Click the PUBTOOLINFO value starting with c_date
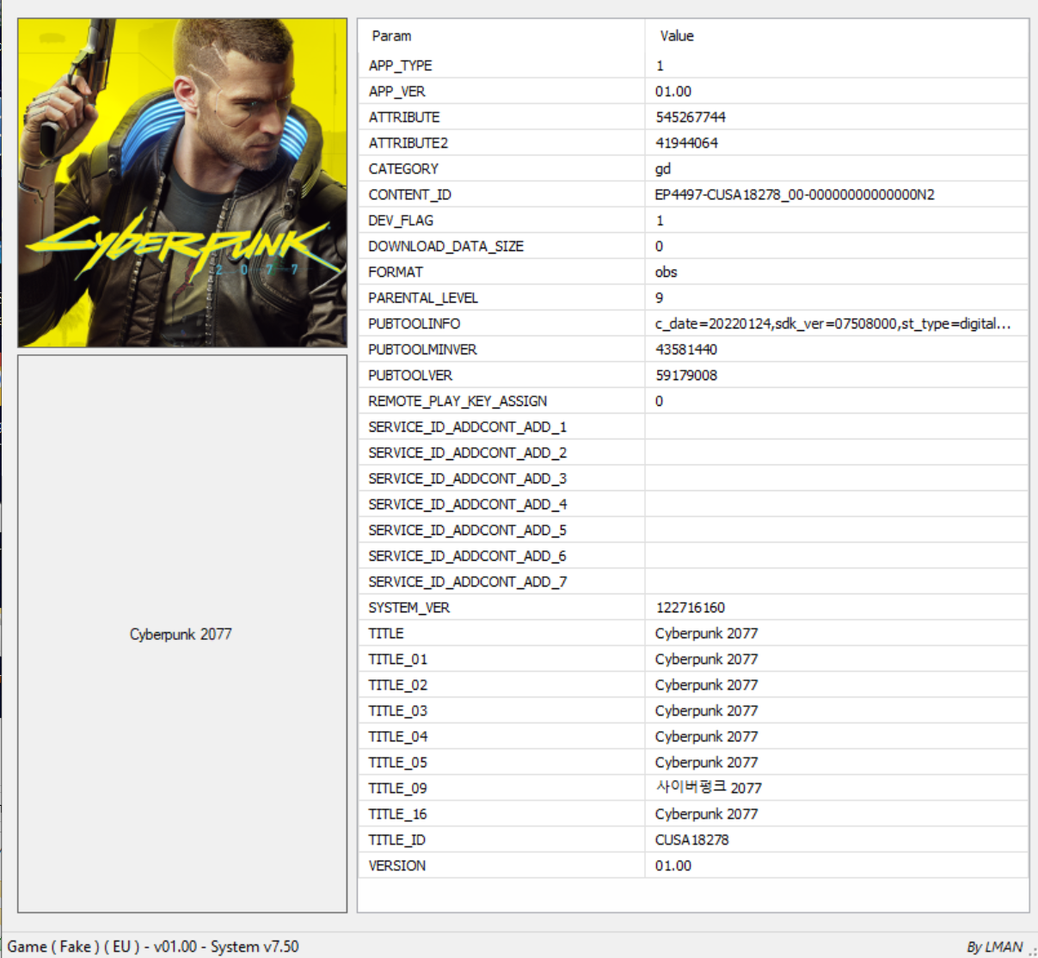1038x958 pixels. 832,323
